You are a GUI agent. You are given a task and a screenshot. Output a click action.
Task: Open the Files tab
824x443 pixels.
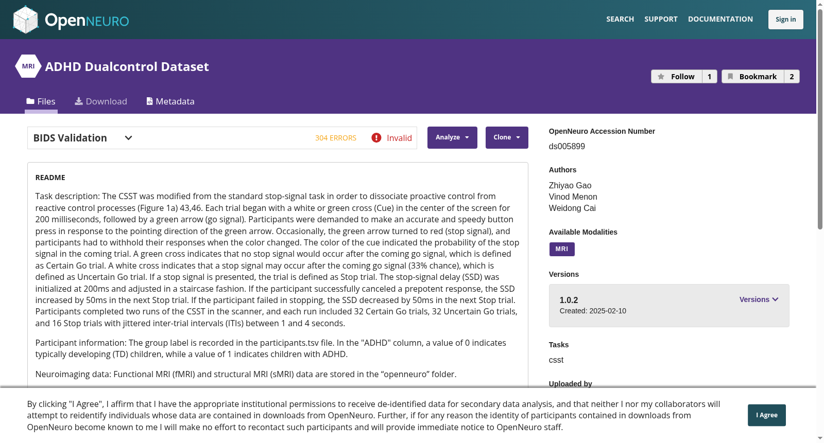point(41,101)
